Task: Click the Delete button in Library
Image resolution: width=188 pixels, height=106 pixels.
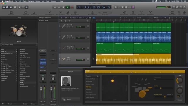Action: 25,104
